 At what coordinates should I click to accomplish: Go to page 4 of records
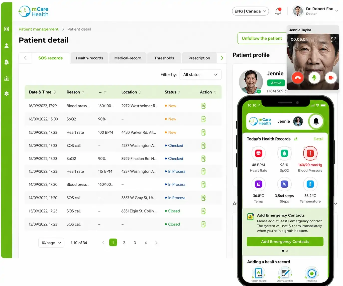(x=146, y=243)
